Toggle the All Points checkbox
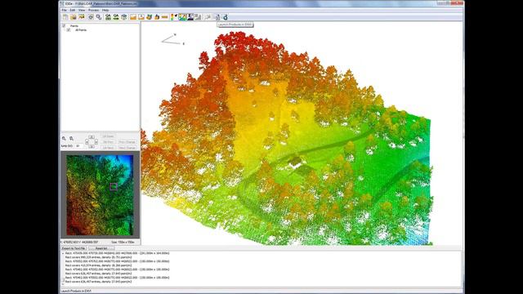523x294 pixels. coord(69,30)
